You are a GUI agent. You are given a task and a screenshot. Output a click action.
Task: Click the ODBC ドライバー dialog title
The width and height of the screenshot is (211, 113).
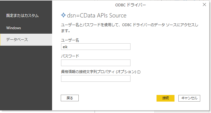(x=130, y=5)
